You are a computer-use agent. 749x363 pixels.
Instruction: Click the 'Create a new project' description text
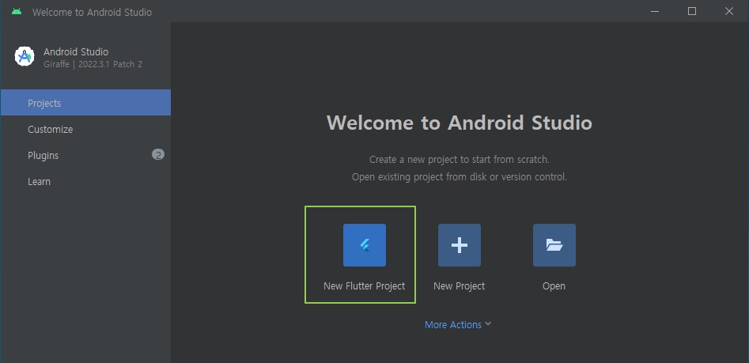point(460,160)
